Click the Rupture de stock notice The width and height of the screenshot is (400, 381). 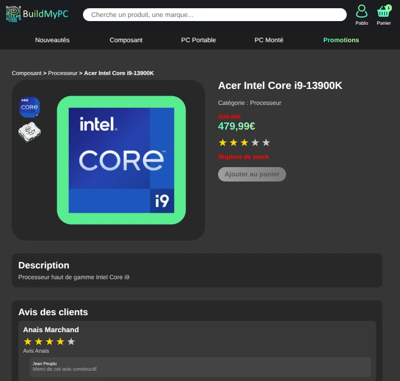(x=243, y=157)
